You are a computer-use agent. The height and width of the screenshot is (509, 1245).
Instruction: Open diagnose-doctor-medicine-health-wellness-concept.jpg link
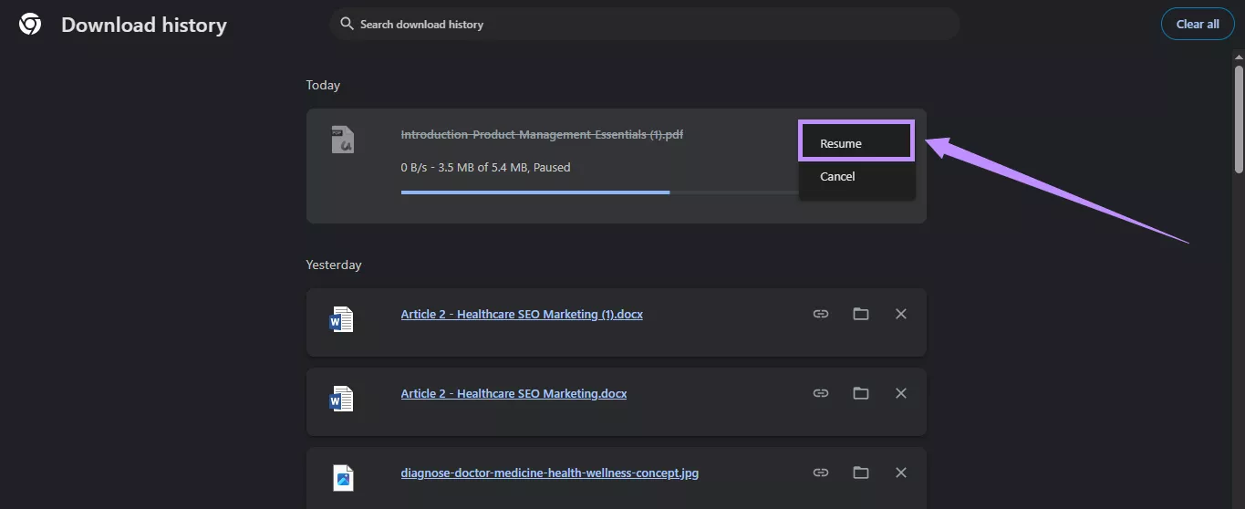pyautogui.click(x=550, y=473)
